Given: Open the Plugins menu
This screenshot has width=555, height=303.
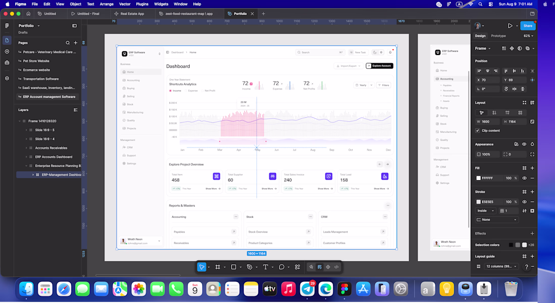Looking at the screenshot, I should pyautogui.click(x=142, y=4).
